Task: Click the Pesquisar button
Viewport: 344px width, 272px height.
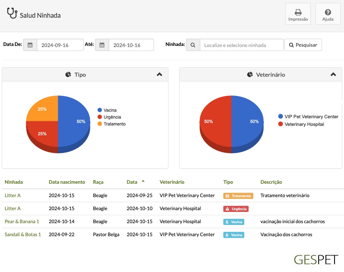Action: 303,45
